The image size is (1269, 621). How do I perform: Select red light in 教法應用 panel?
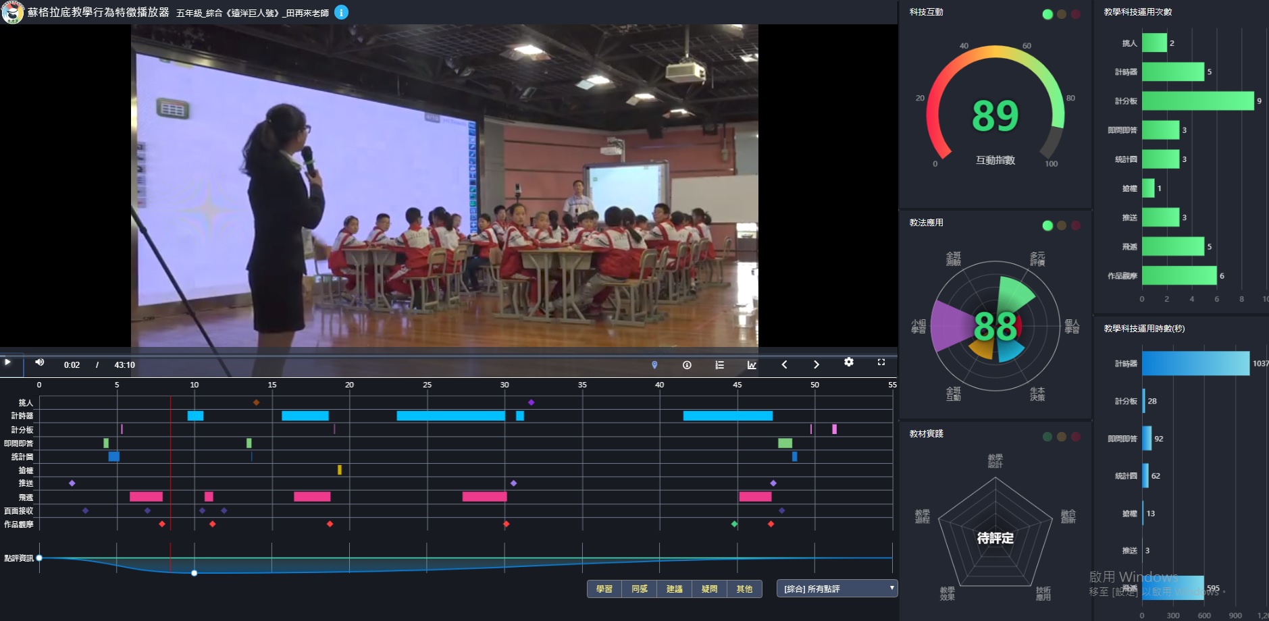click(x=1076, y=225)
